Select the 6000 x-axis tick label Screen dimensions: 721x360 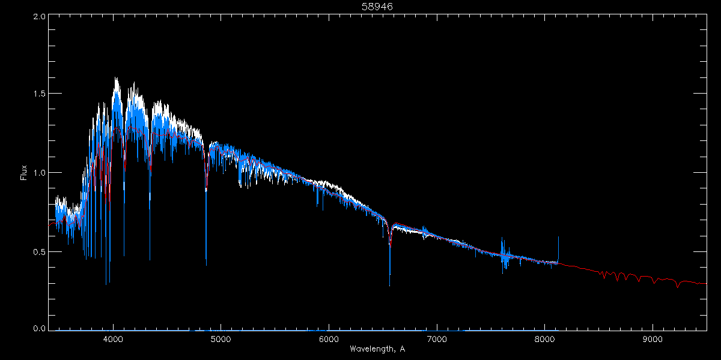click(x=329, y=338)
